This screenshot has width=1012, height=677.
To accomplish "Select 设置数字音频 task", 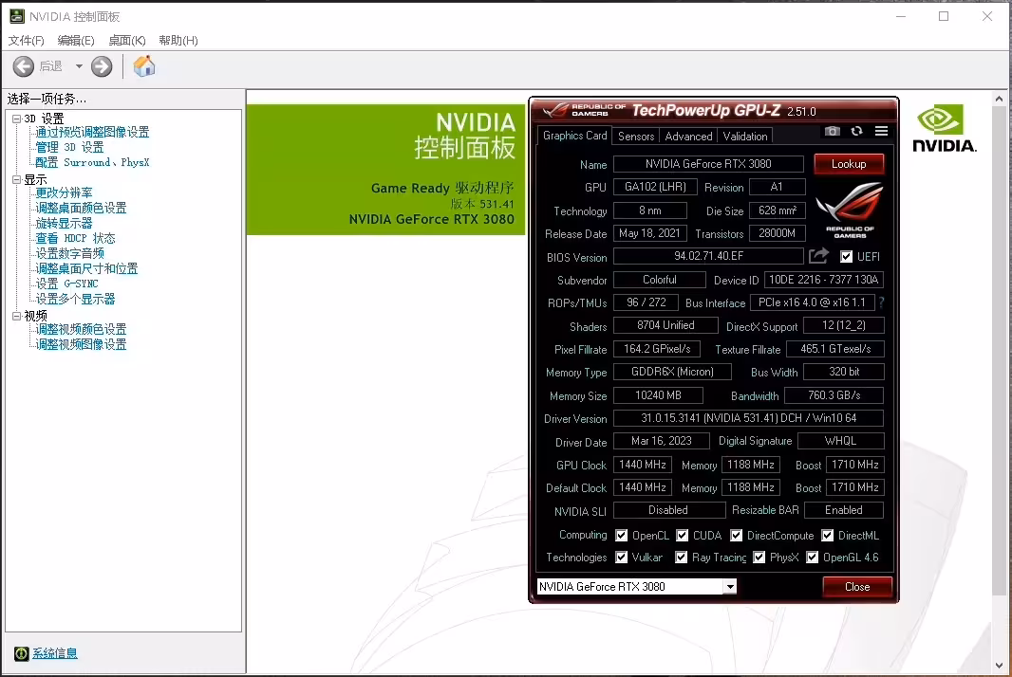I will click(69, 253).
